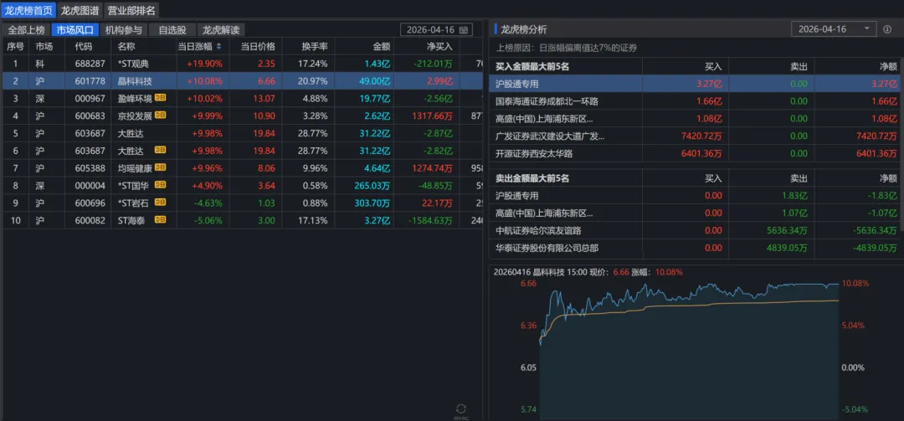
Task: Click the 3日 badge beside *ST国华
Action: 160,184
